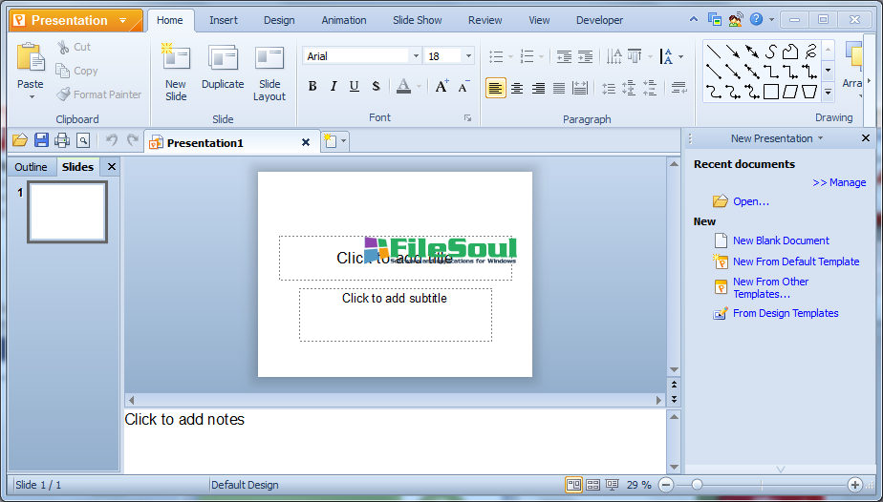Duplicate the current slide
This screenshot has width=883, height=502.
pyautogui.click(x=223, y=59)
